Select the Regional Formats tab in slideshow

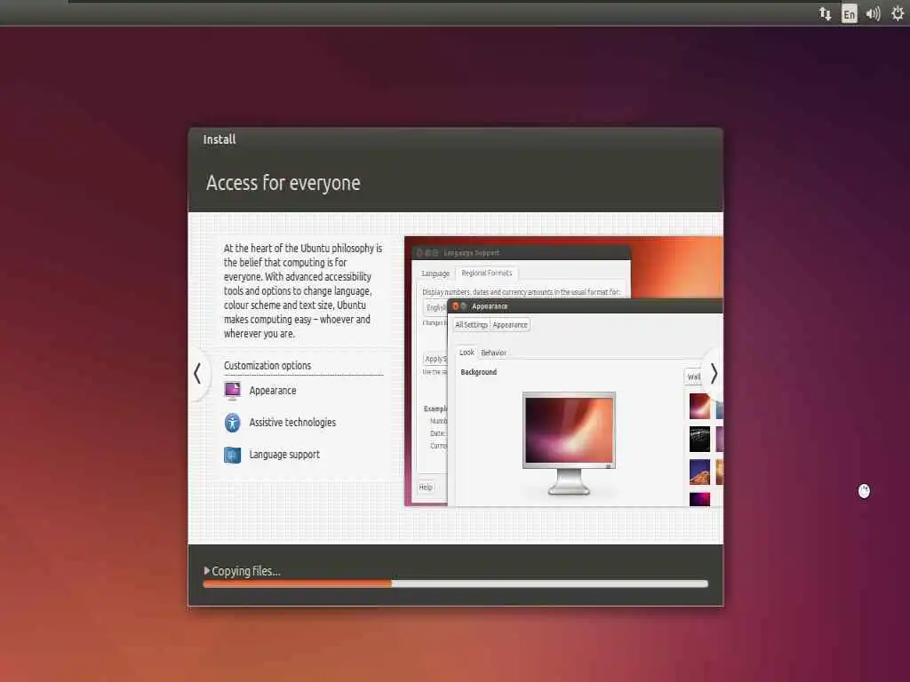[x=487, y=274]
